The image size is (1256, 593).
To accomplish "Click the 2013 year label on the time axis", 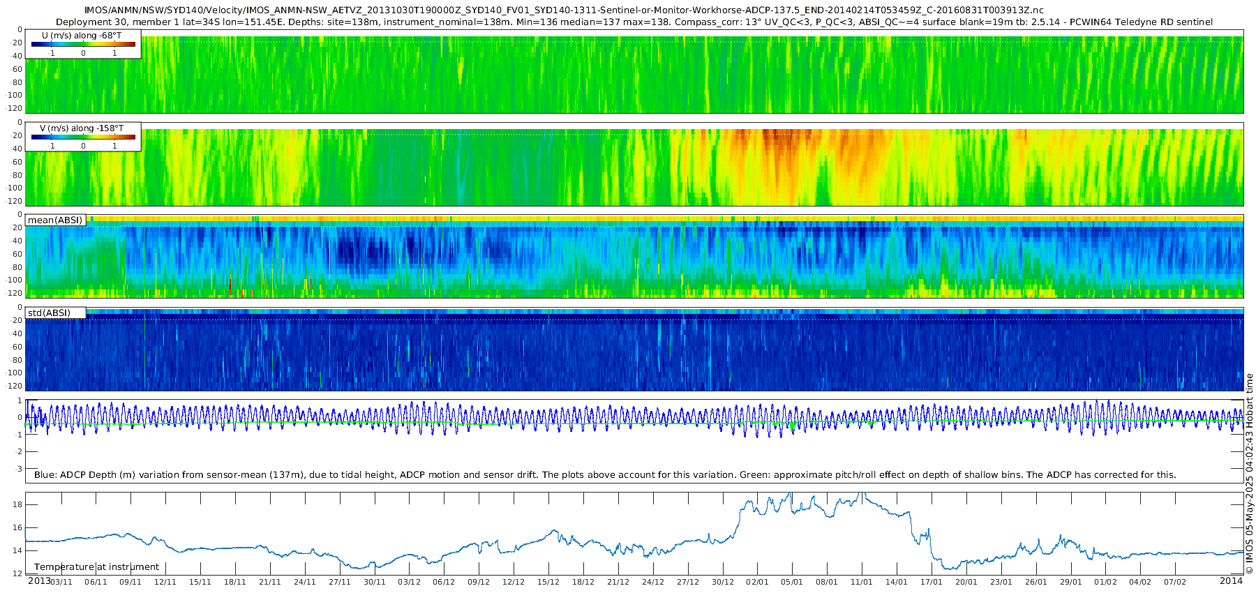I will click(x=39, y=581).
